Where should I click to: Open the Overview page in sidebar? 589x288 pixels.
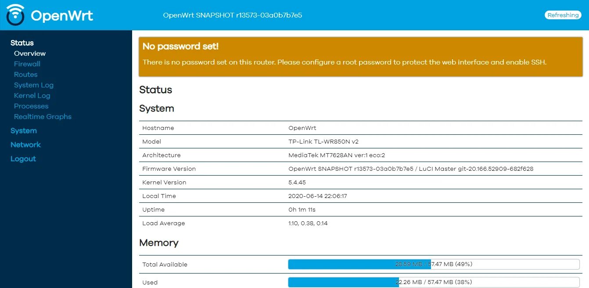(x=30, y=53)
